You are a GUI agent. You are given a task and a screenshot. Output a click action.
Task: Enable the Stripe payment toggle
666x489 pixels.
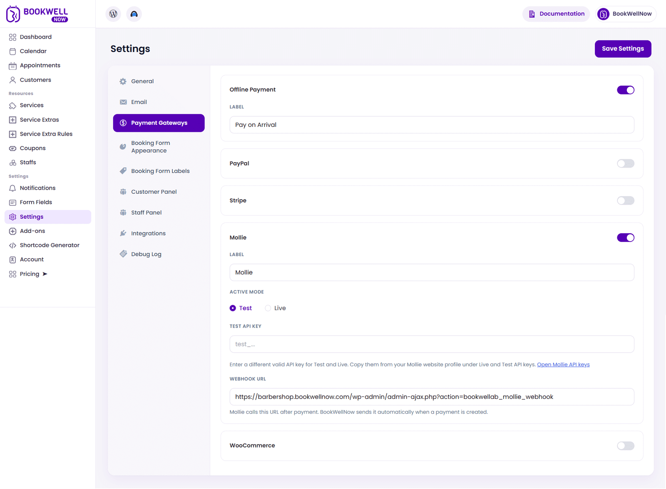(625, 200)
